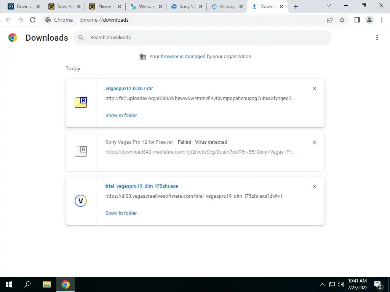Remove failed Sony Vegas Pro 12 download entry
Screen dimensions: 390x292
coord(315,142)
